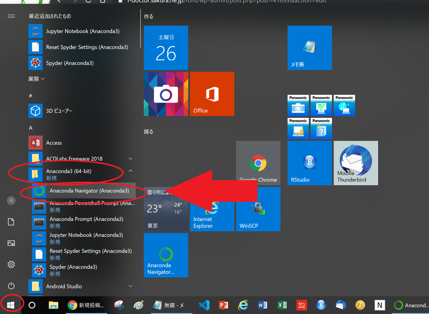429x314 pixels.
Task: Open the Anaconda Navigator tile
Action: (166, 255)
